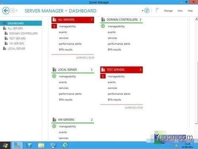
Task: Open the Manage menu
Action: [168, 11]
